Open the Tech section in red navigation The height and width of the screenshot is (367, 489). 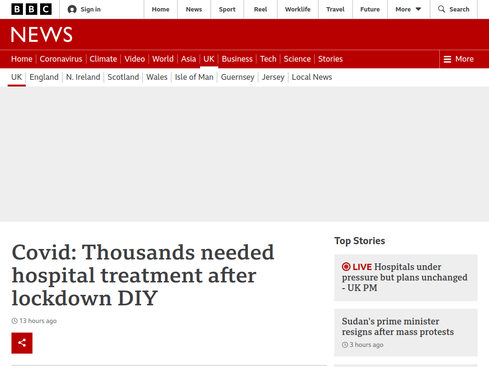(268, 59)
